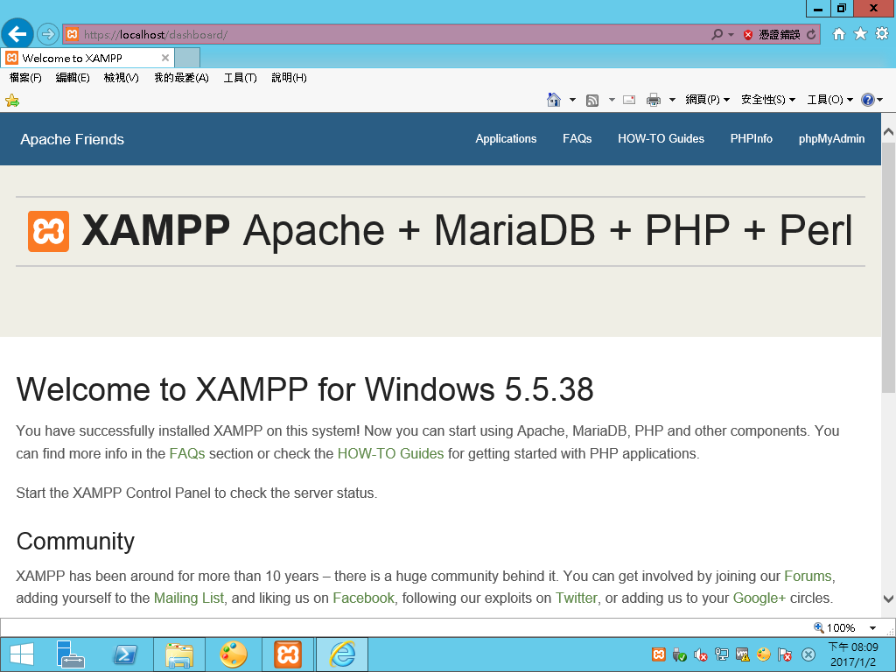Click the XAMPP favicon in the address bar
896x672 pixels.
[x=72, y=34]
